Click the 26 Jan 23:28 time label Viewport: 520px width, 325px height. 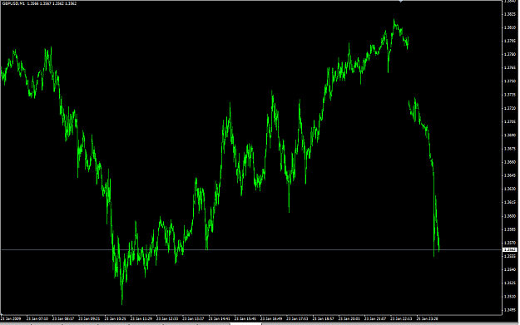click(x=427, y=318)
